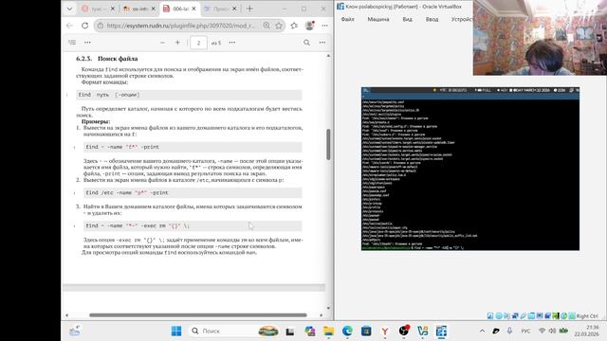The image size is (607, 341).
Task: Reload the esystem.rudn.ru page
Action: click(84, 26)
